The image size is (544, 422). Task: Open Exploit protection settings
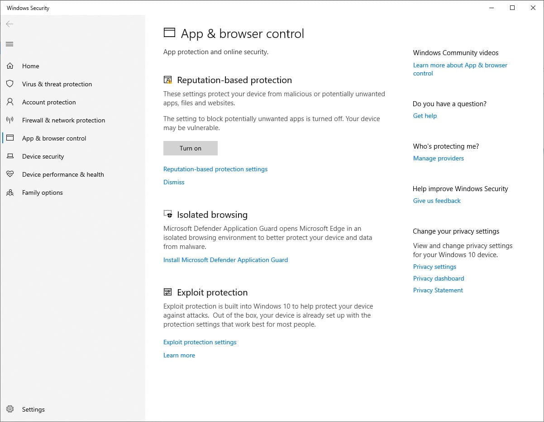[200, 342]
